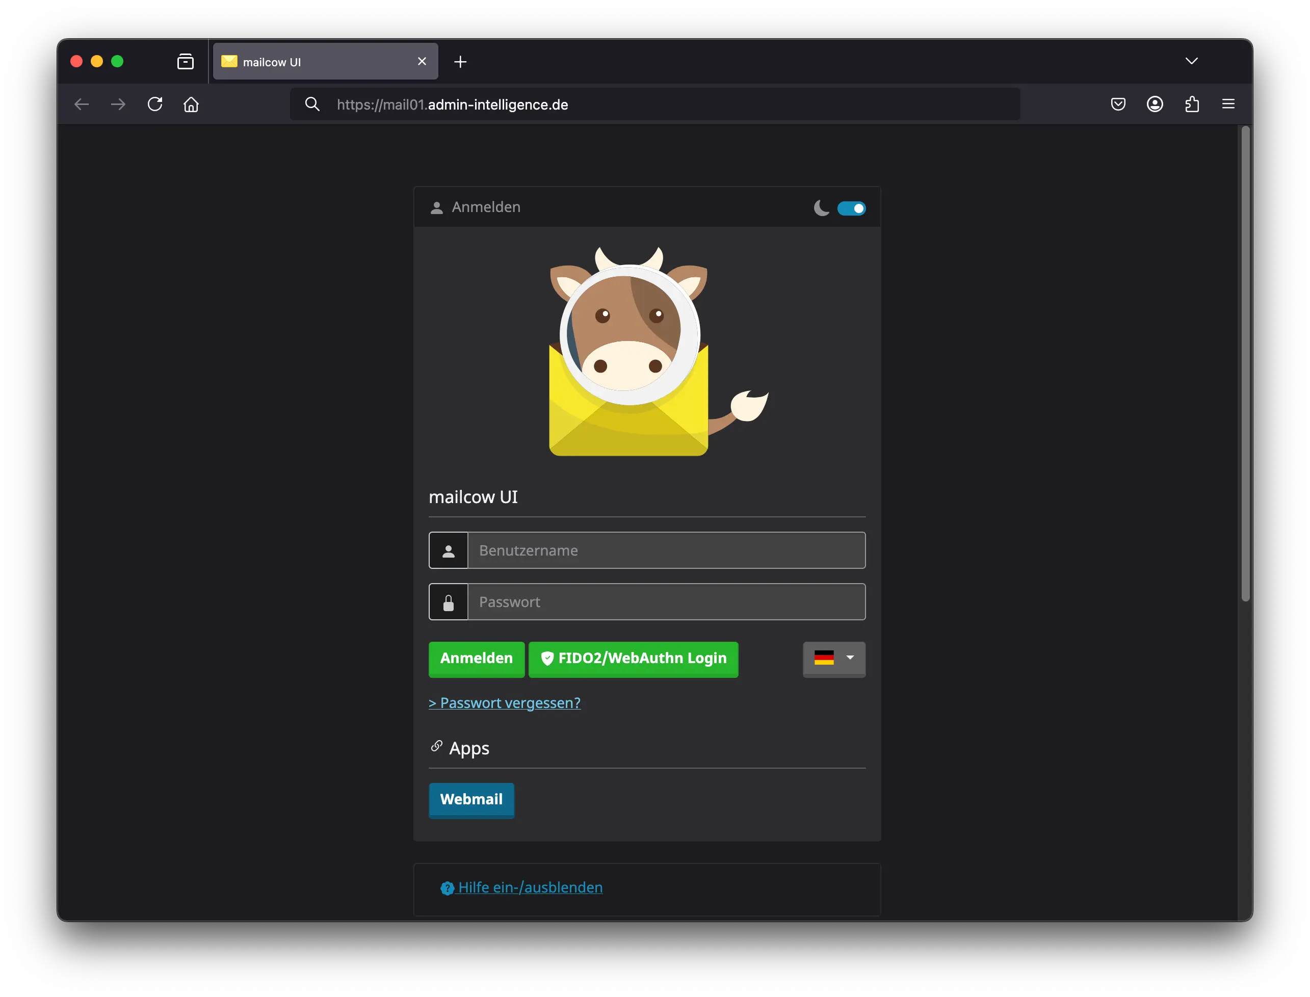Viewport: 1310px width, 997px height.
Task: Click the link icon beside Apps heading
Action: [437, 746]
